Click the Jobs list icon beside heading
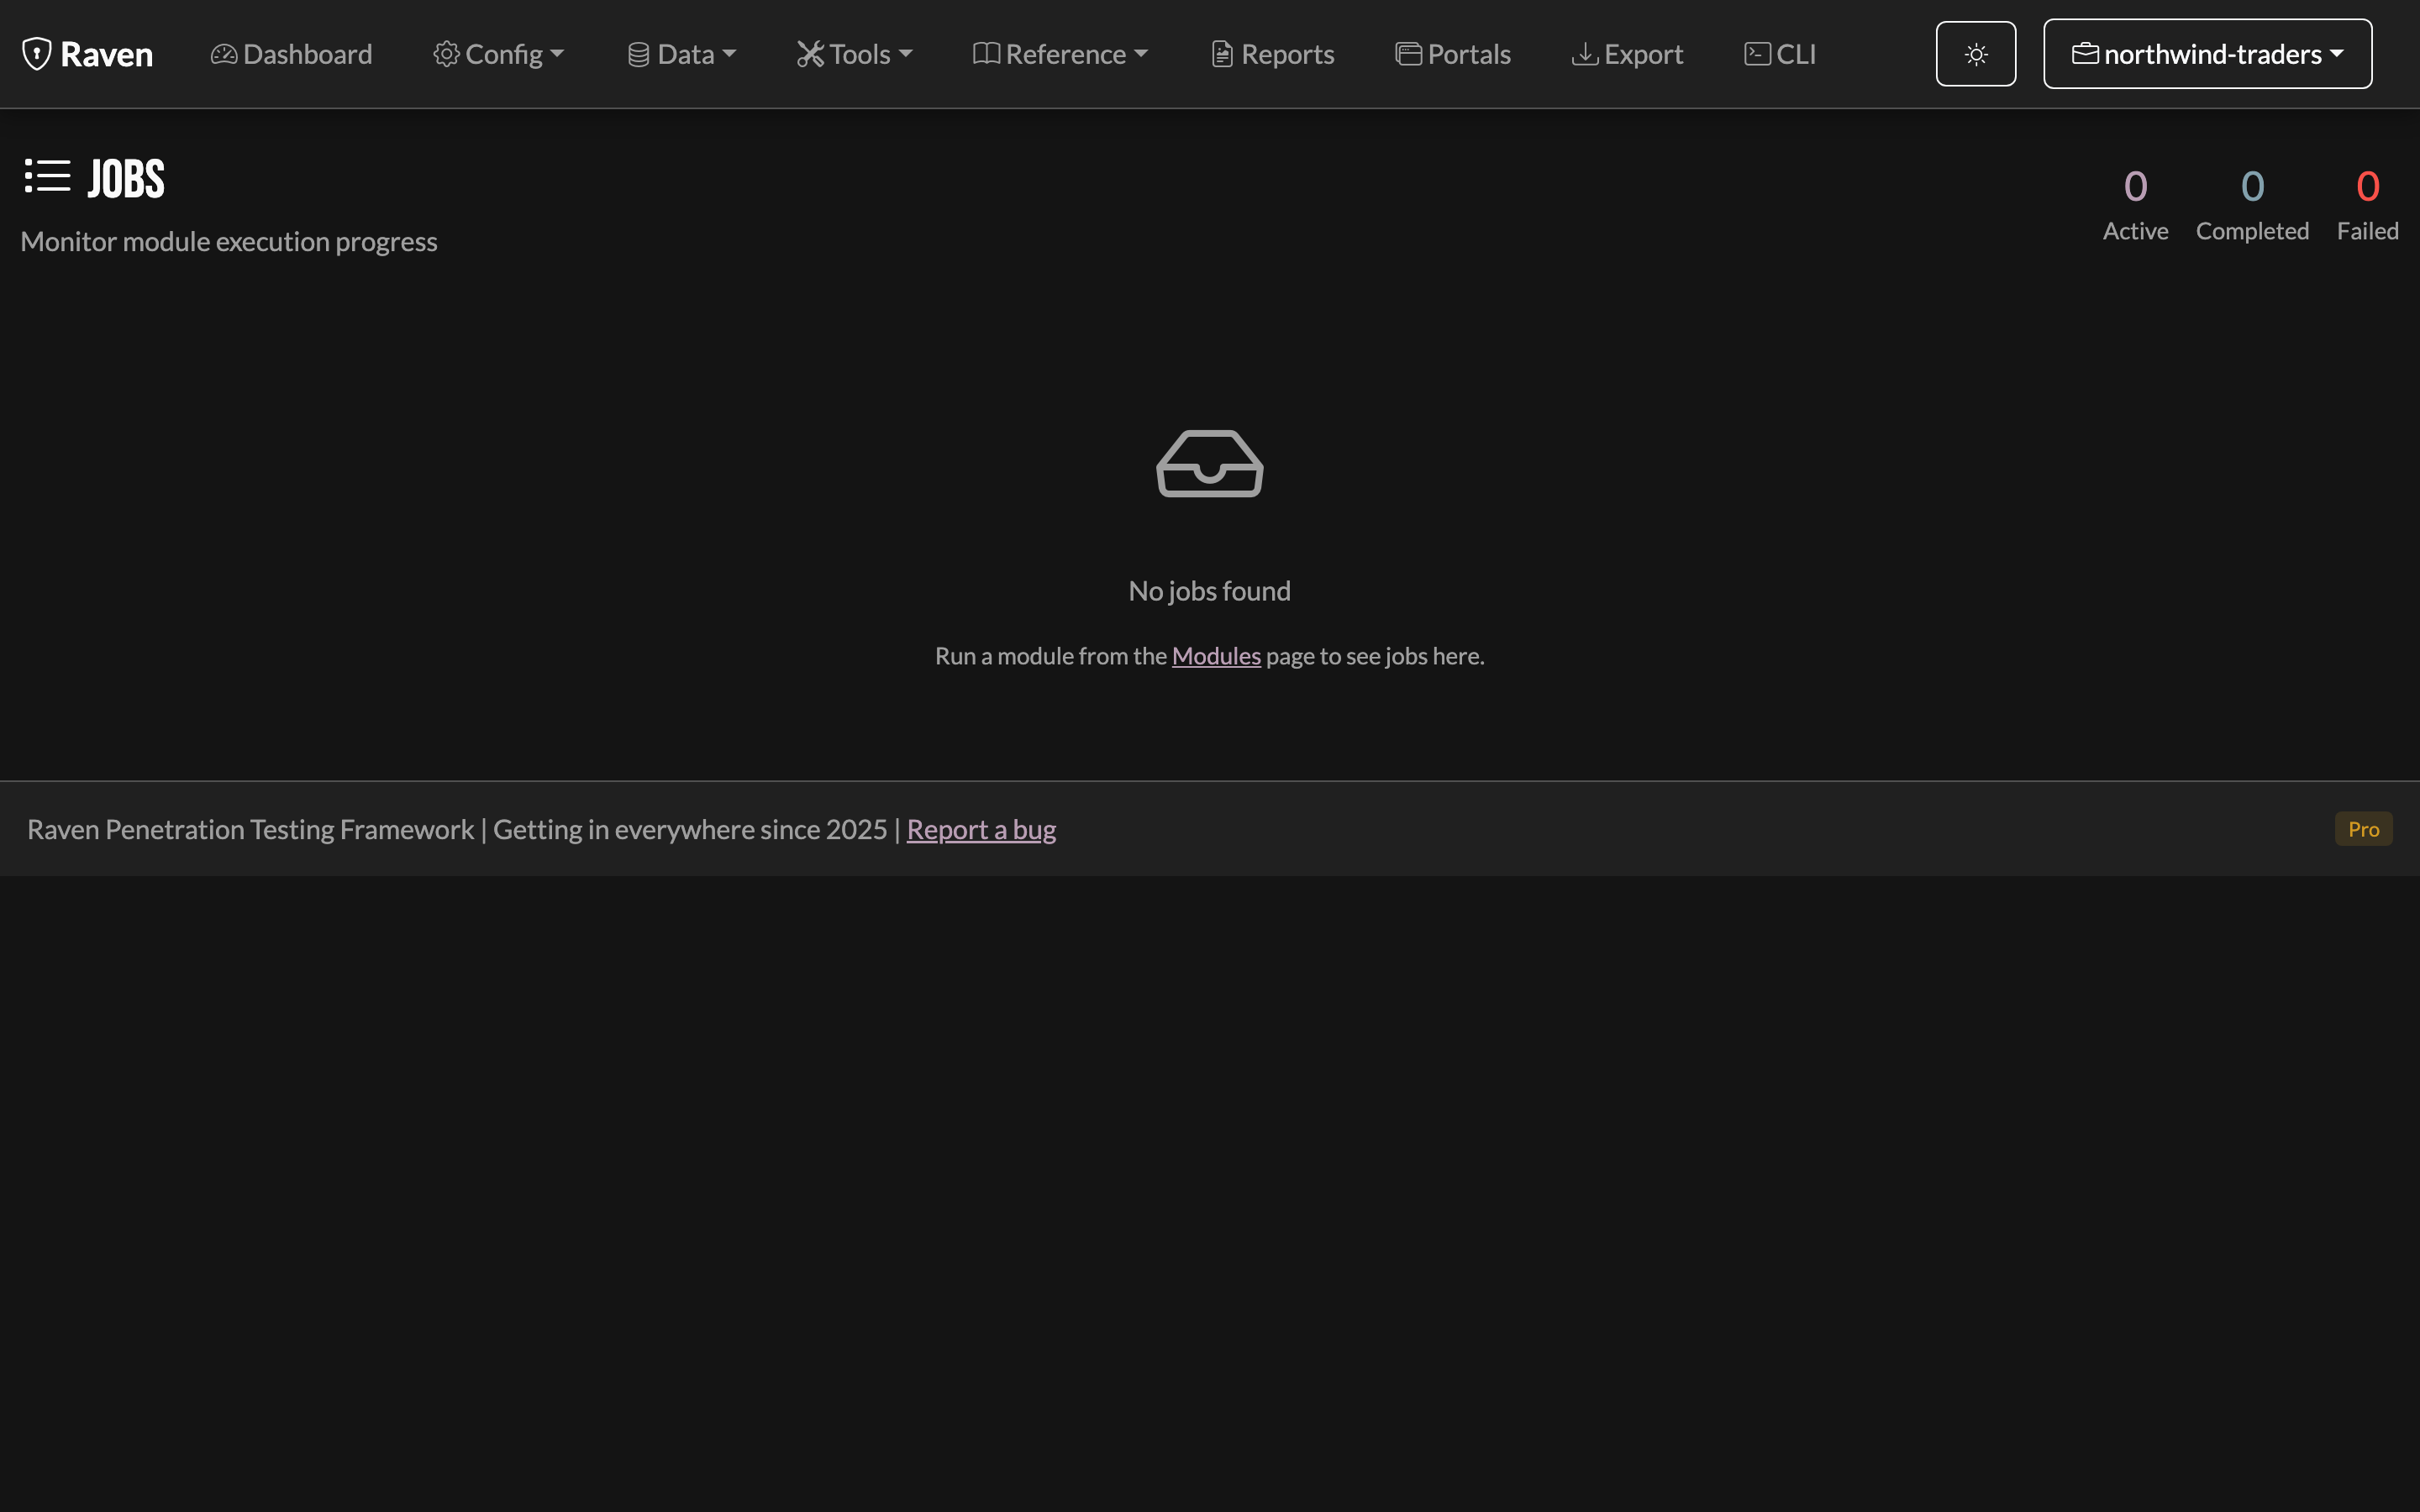This screenshot has width=2420, height=1512. tap(47, 176)
